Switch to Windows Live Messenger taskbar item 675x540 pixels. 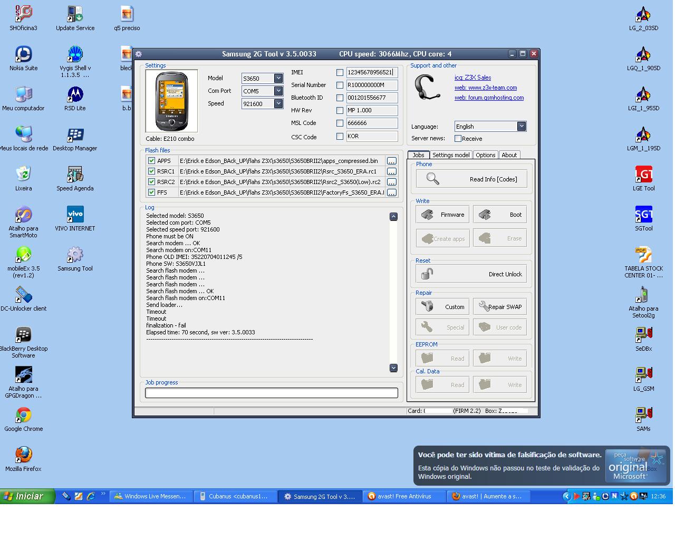(x=151, y=496)
